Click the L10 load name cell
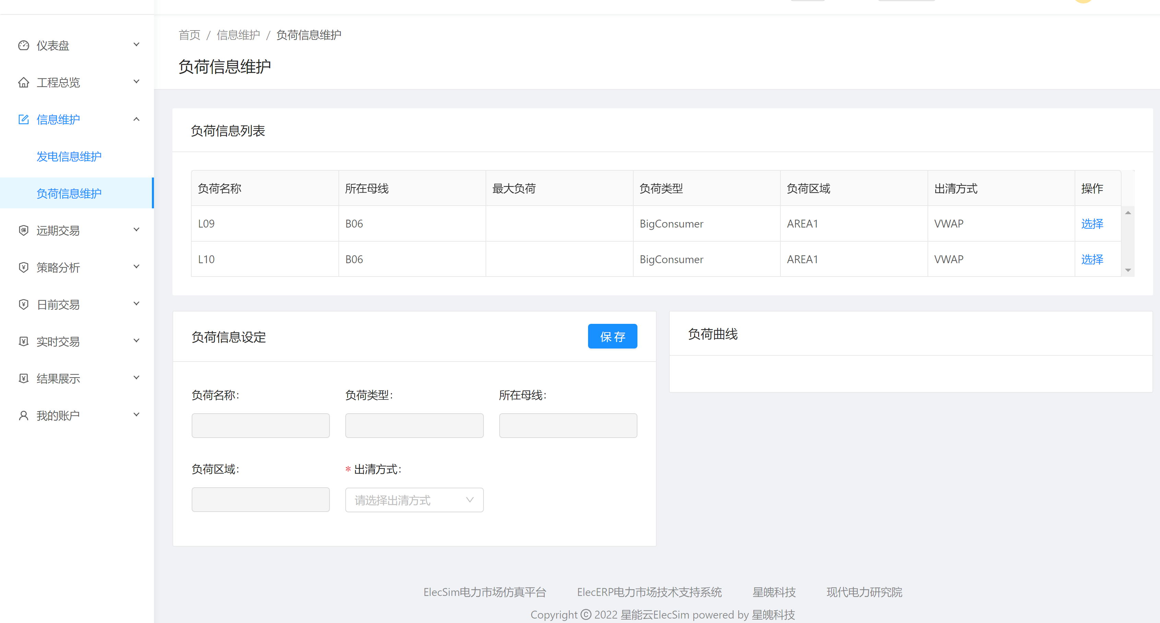This screenshot has height=623, width=1160. (265, 259)
